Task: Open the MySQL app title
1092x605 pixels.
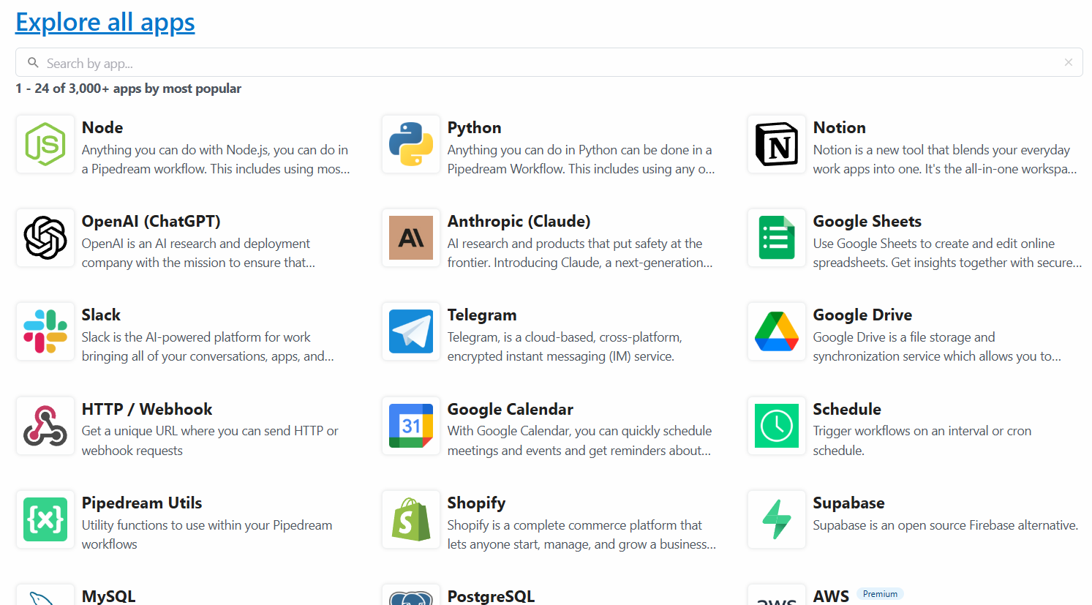Action: tap(108, 596)
